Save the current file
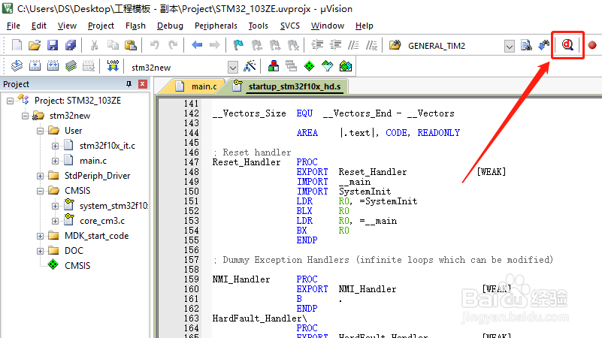This screenshot has height=338, width=602. tap(53, 45)
